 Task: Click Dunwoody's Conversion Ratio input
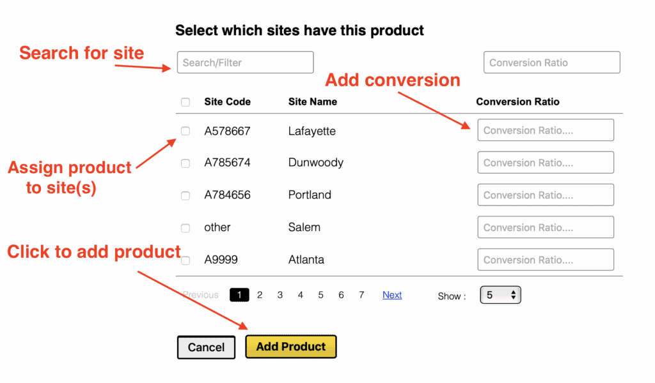(x=546, y=163)
